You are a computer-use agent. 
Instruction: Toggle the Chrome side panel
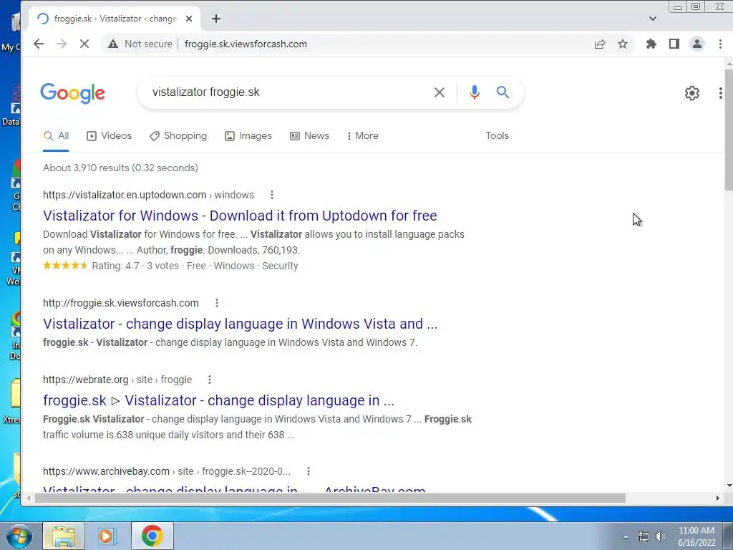click(674, 44)
